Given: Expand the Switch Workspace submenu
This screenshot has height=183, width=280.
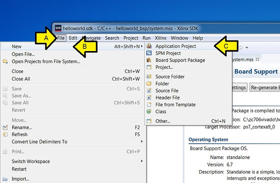Looking at the screenshot, I should pyautogui.click(x=142, y=161).
